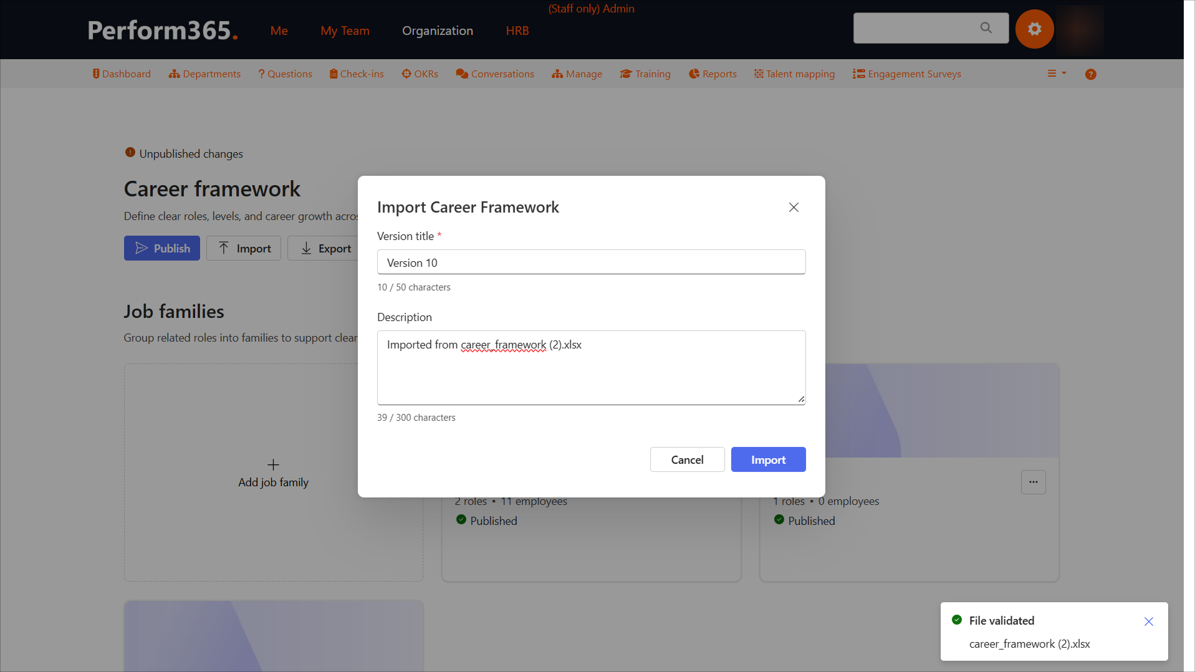
Task: Click the '2 roles • 11 employees' text
Action: pos(511,501)
